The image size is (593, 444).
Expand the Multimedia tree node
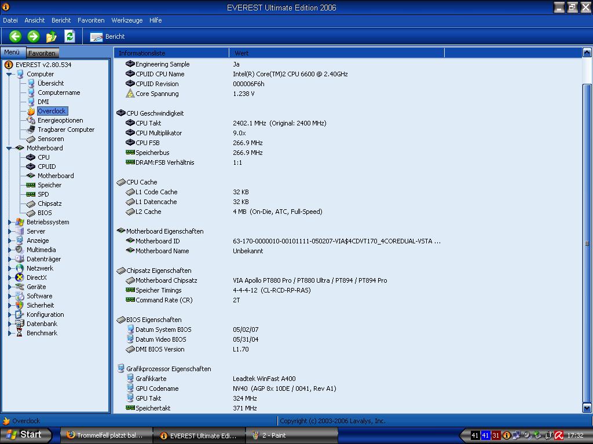(x=9, y=250)
